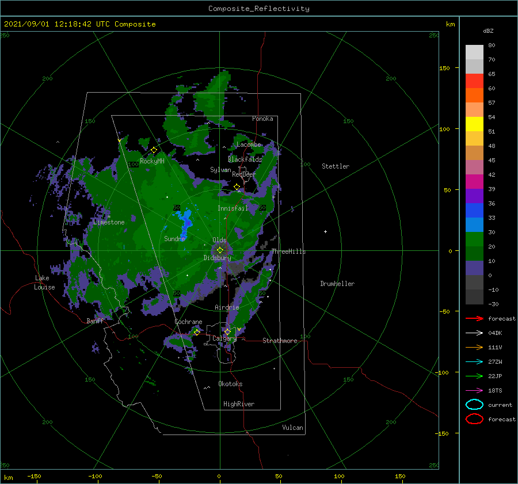
Task: Click the Composite_Reflectivity title
Action: (259, 9)
